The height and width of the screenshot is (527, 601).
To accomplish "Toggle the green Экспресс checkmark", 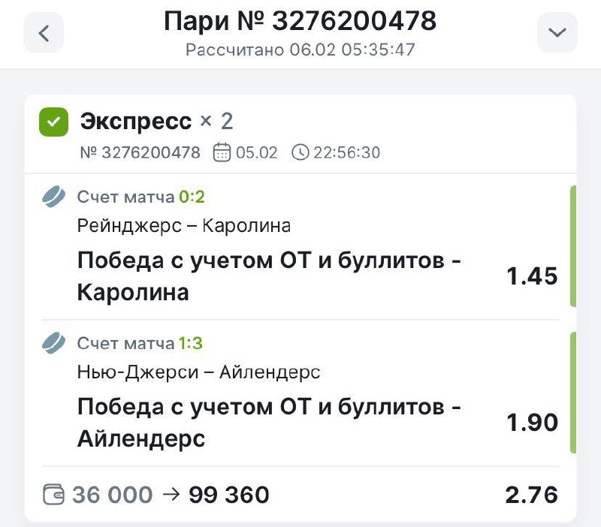I will 53,122.
